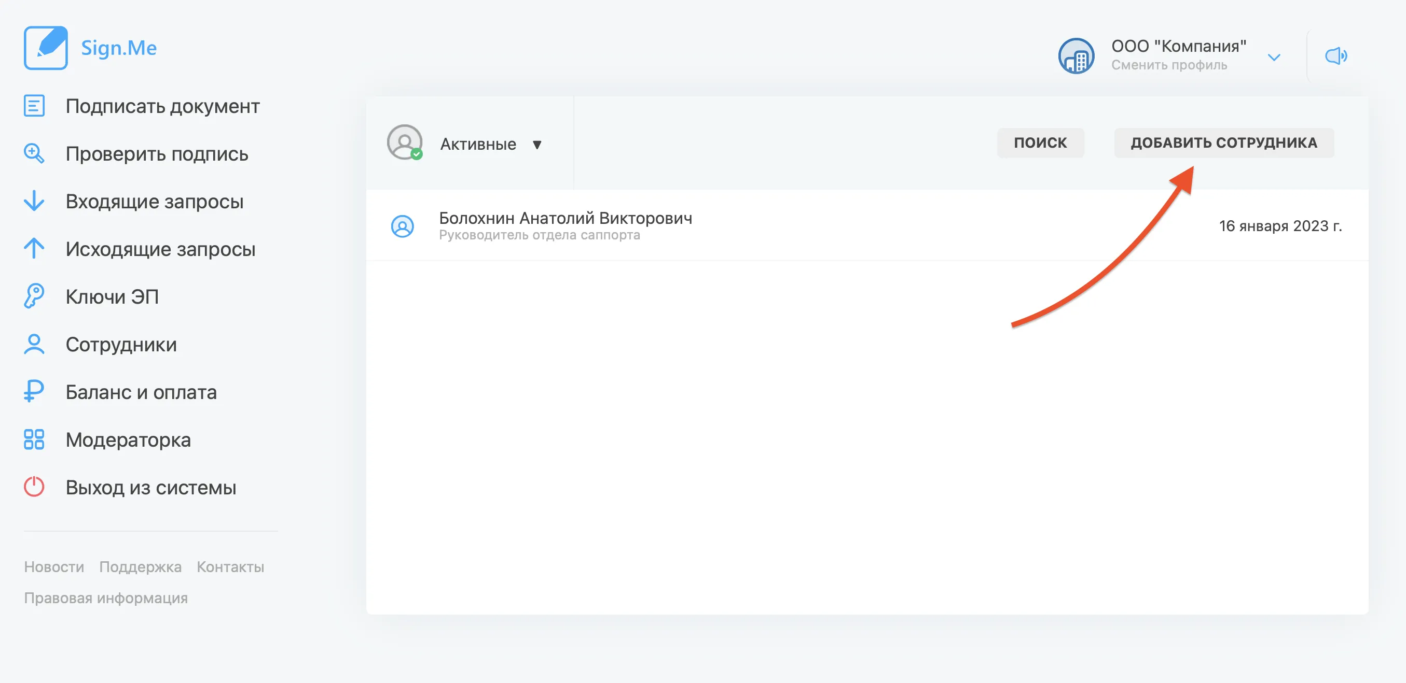The image size is (1406, 683).
Task: Go to Проверить подпись
Action: 157,154
